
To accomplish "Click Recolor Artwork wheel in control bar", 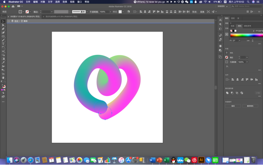I will click(128, 12).
